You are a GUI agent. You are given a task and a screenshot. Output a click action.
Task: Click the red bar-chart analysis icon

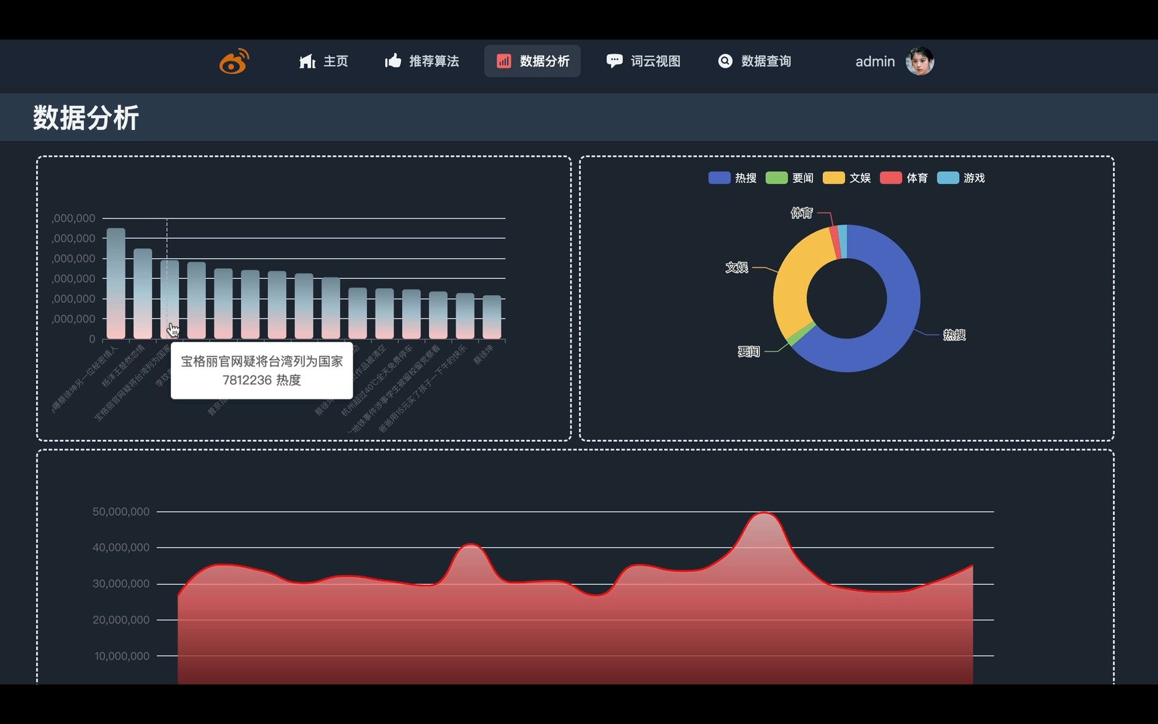click(x=504, y=61)
